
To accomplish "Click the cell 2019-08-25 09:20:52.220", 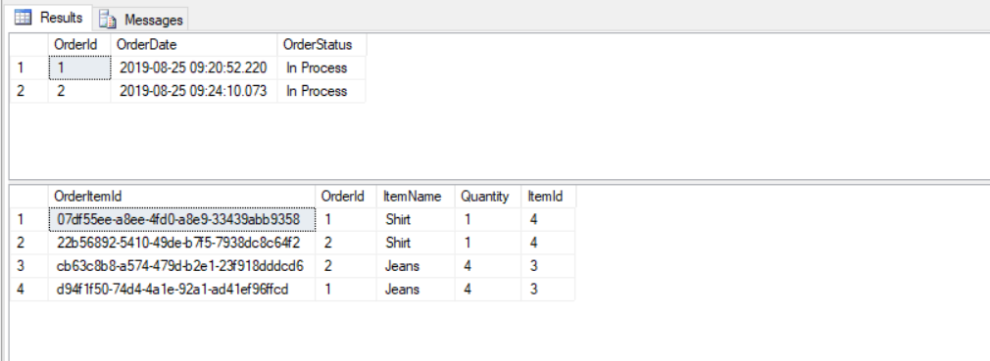I will pyautogui.click(x=194, y=68).
